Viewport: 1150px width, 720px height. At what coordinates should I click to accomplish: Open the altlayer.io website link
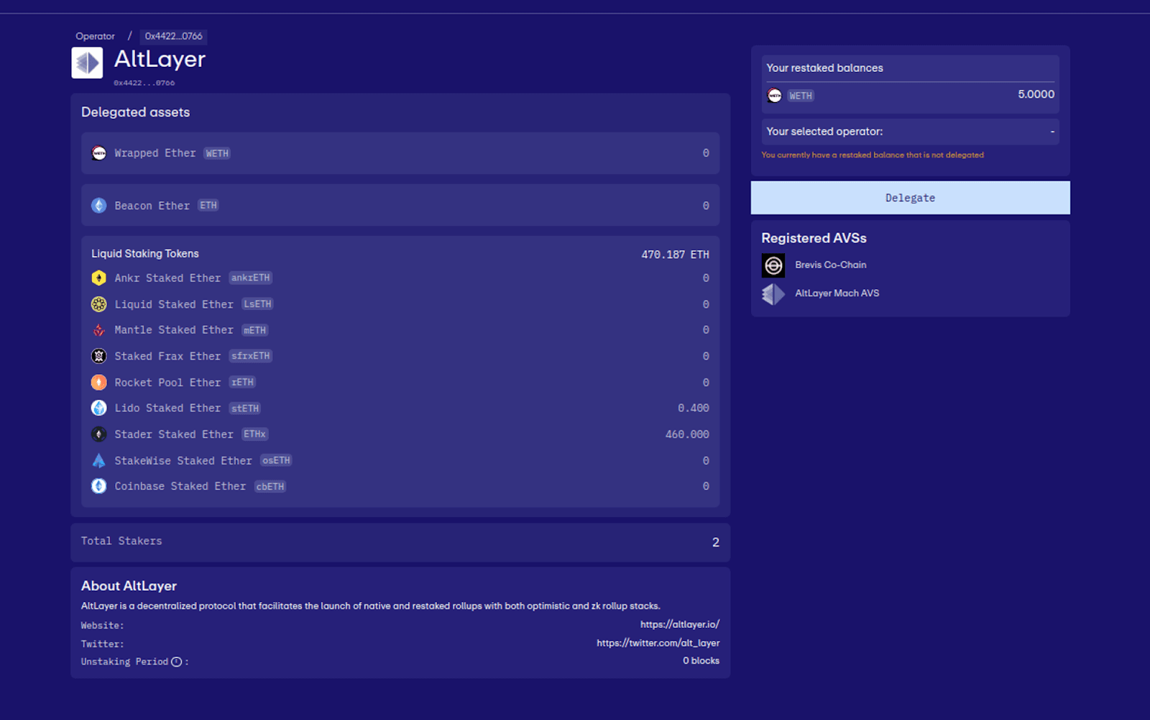pyautogui.click(x=679, y=624)
